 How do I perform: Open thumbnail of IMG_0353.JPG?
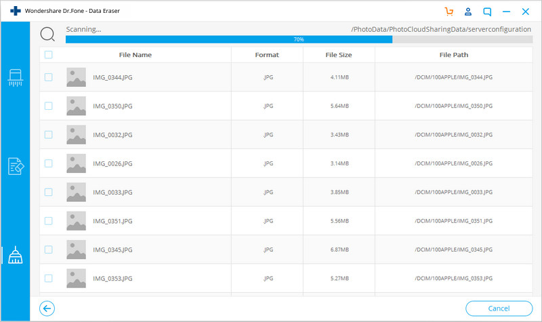tap(76, 278)
